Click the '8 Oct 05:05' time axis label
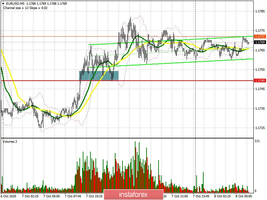The width and height of the screenshot is (267, 200). point(244,196)
